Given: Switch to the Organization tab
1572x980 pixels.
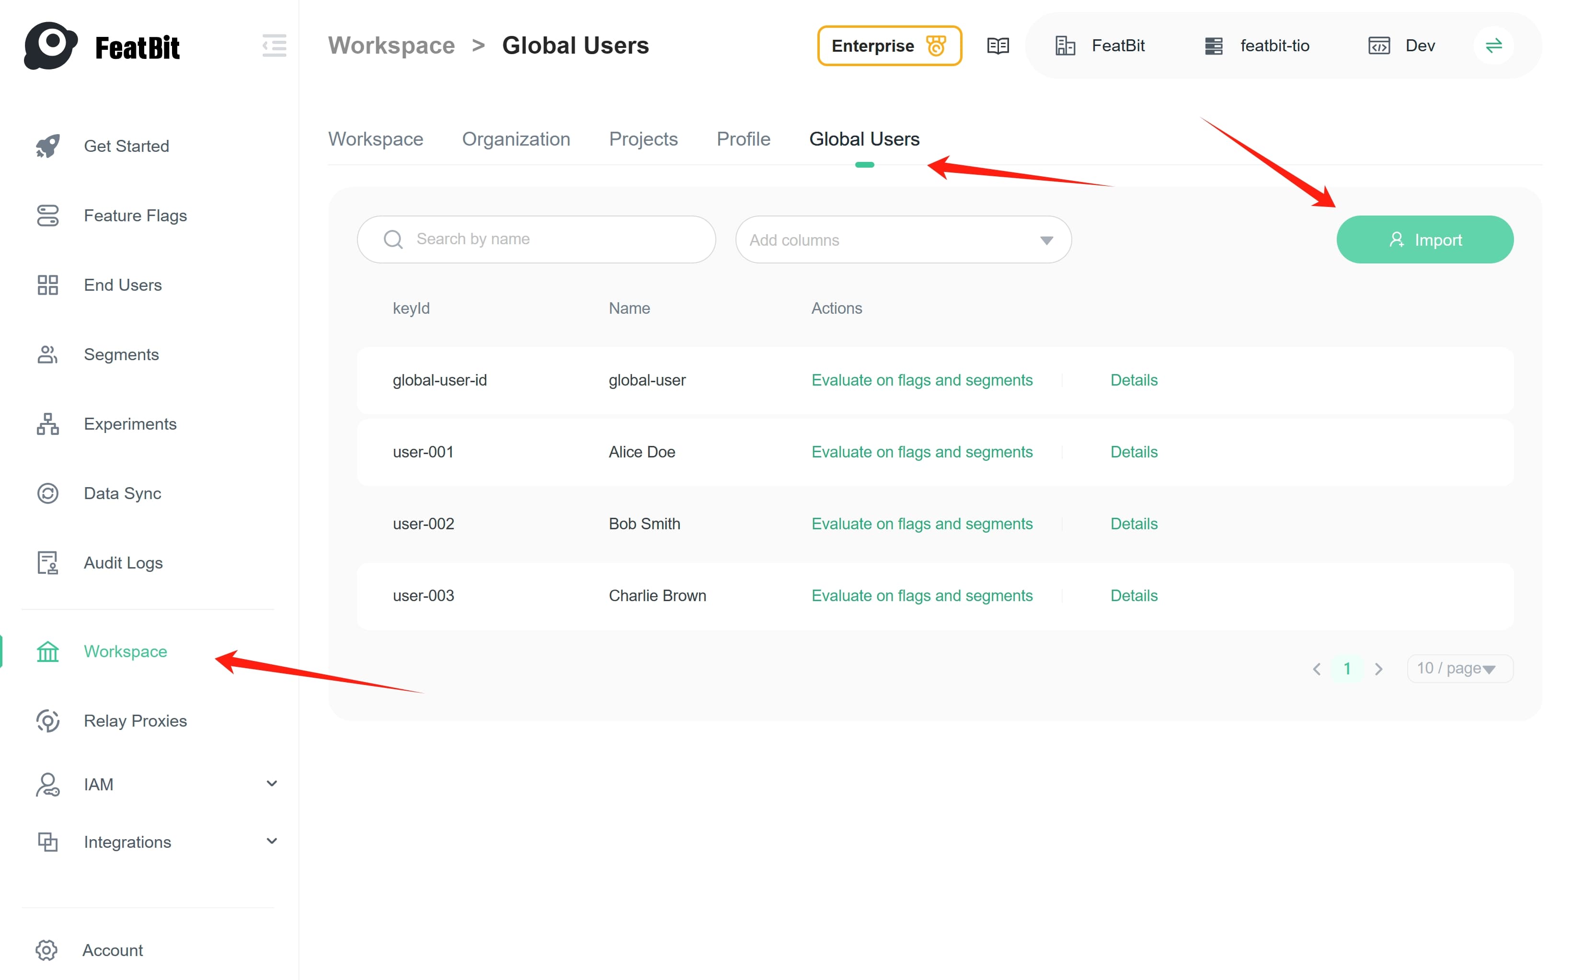Looking at the screenshot, I should click(516, 139).
